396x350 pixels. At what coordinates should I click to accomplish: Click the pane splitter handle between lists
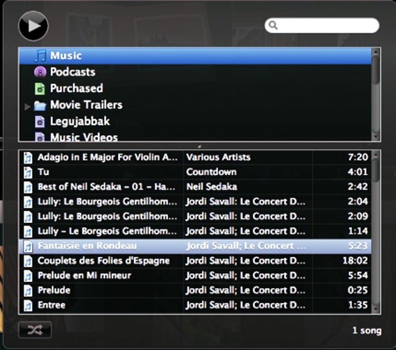point(199,146)
